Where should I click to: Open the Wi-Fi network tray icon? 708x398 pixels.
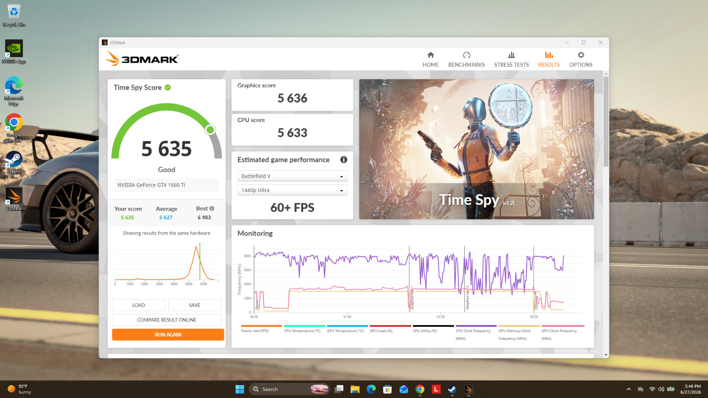(x=652, y=389)
